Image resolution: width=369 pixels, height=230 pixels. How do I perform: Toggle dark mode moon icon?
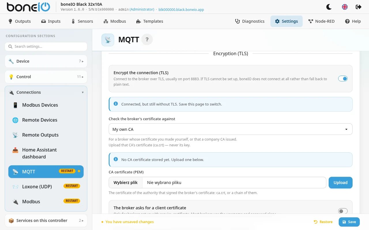coord(329,7)
